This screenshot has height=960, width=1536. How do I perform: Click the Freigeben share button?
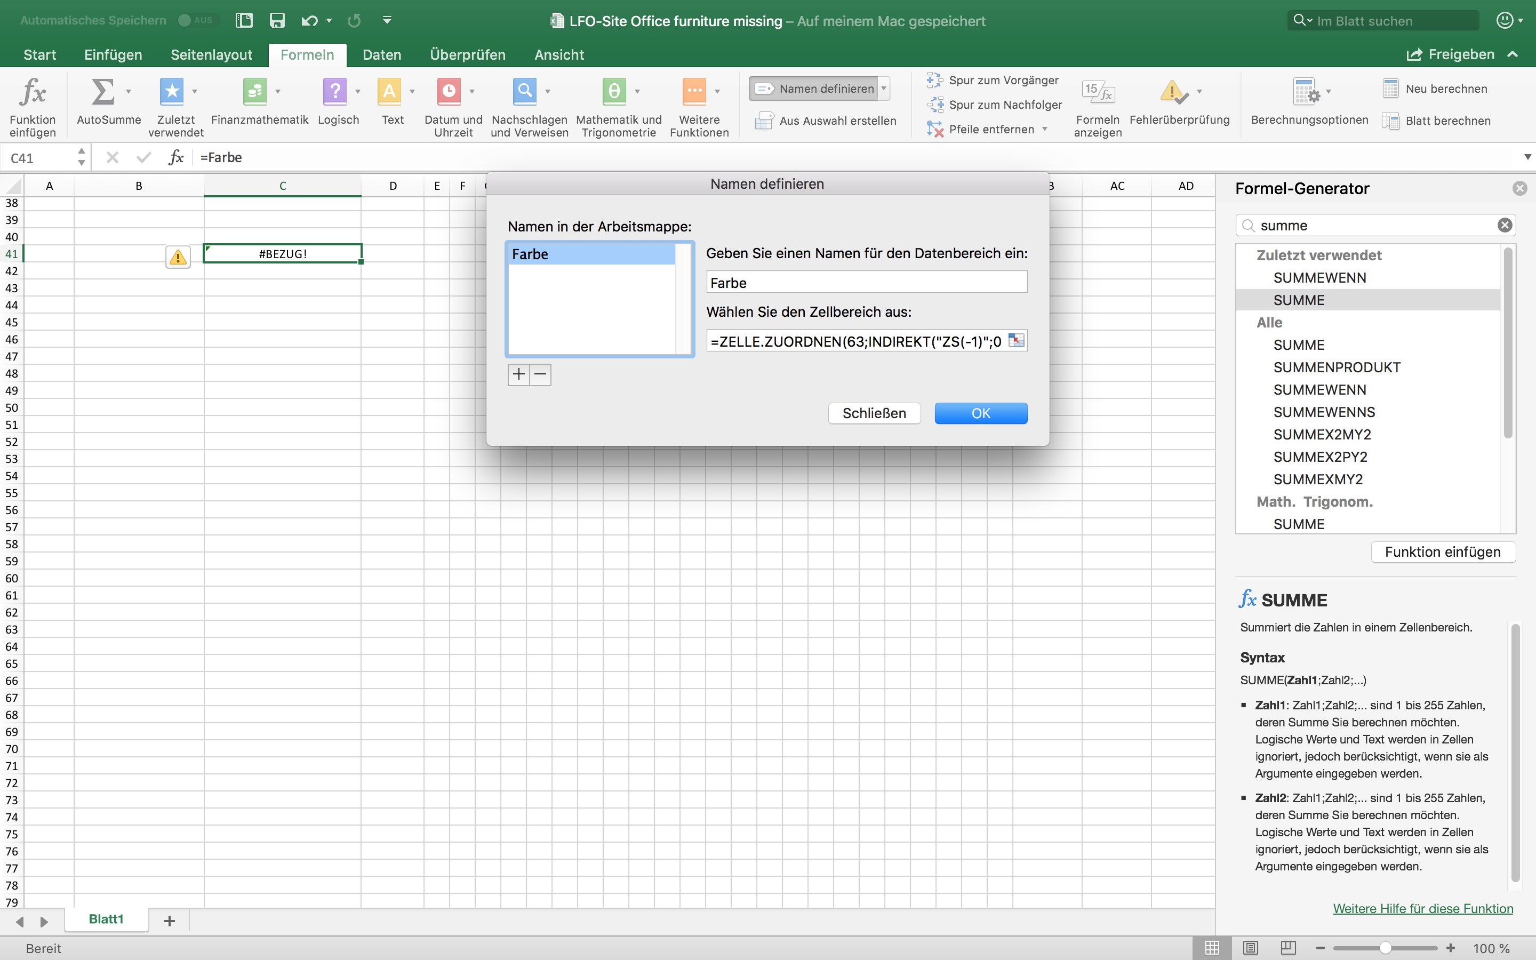[1450, 54]
